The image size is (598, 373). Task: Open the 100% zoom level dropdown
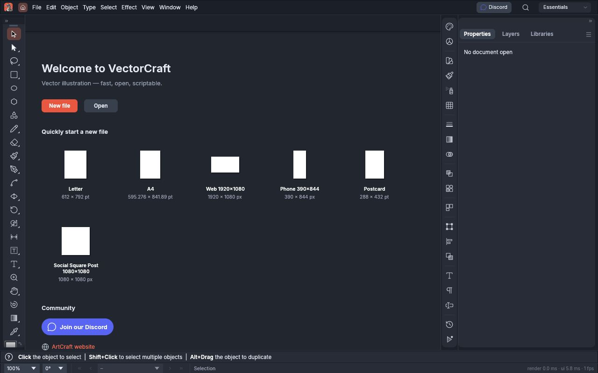[21, 368]
